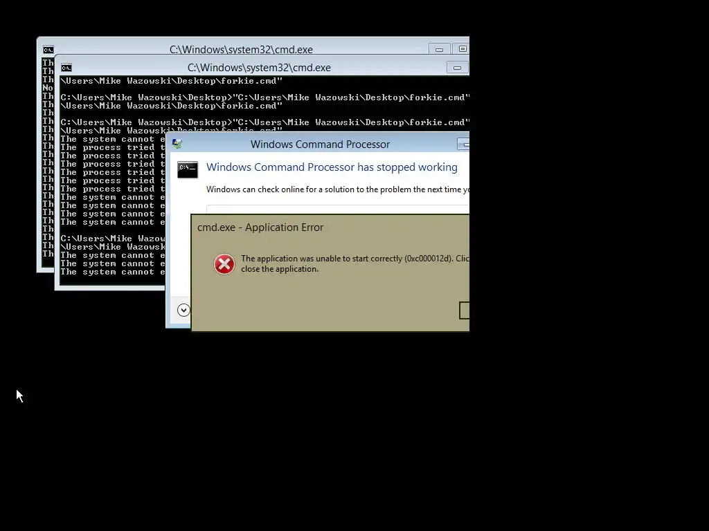Maximize the rear cmd.exe window

coord(461,49)
